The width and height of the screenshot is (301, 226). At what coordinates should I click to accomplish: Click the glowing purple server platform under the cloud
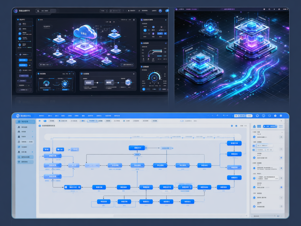pyautogui.click(x=85, y=48)
